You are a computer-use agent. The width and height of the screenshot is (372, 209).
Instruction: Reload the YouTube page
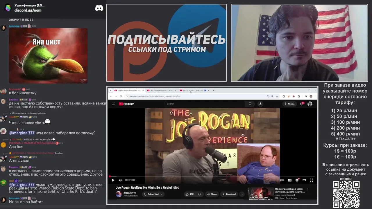121,96
